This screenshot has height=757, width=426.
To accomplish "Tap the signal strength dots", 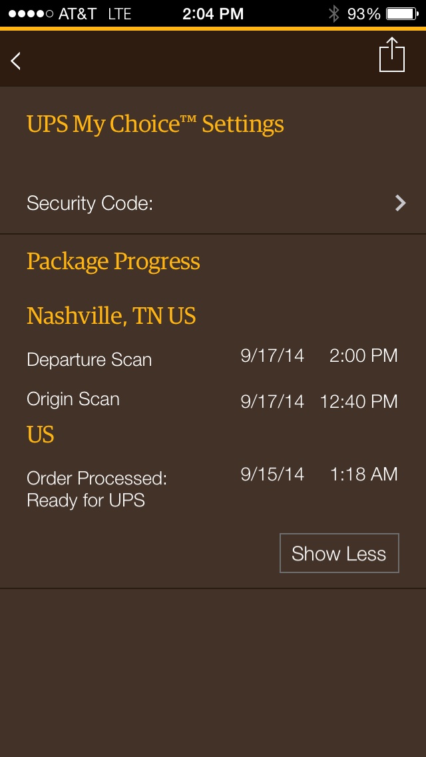I will [x=31, y=13].
